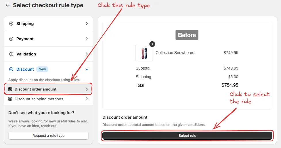Click the Request a rule type button

48,136
